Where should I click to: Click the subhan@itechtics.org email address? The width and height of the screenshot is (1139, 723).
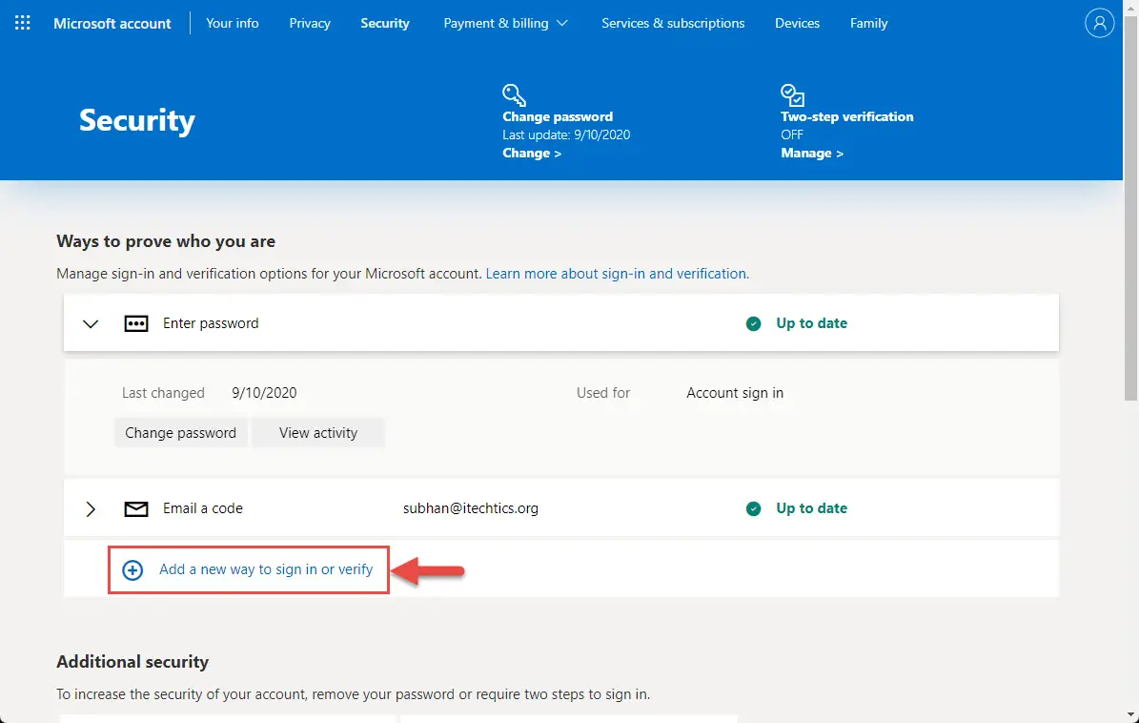coord(471,508)
